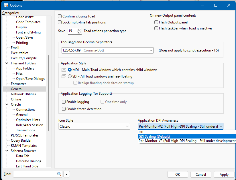This screenshot has height=180, width=236.
Task: Click the Find search input field
Action: (x=35, y=174)
